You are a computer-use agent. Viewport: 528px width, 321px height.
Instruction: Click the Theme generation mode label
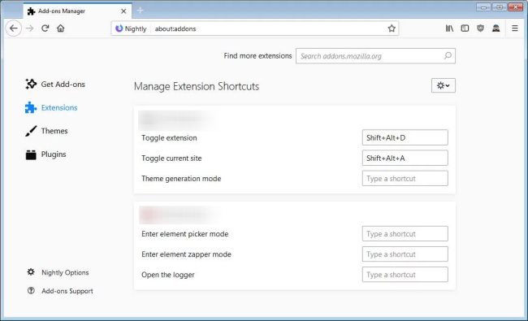(181, 179)
